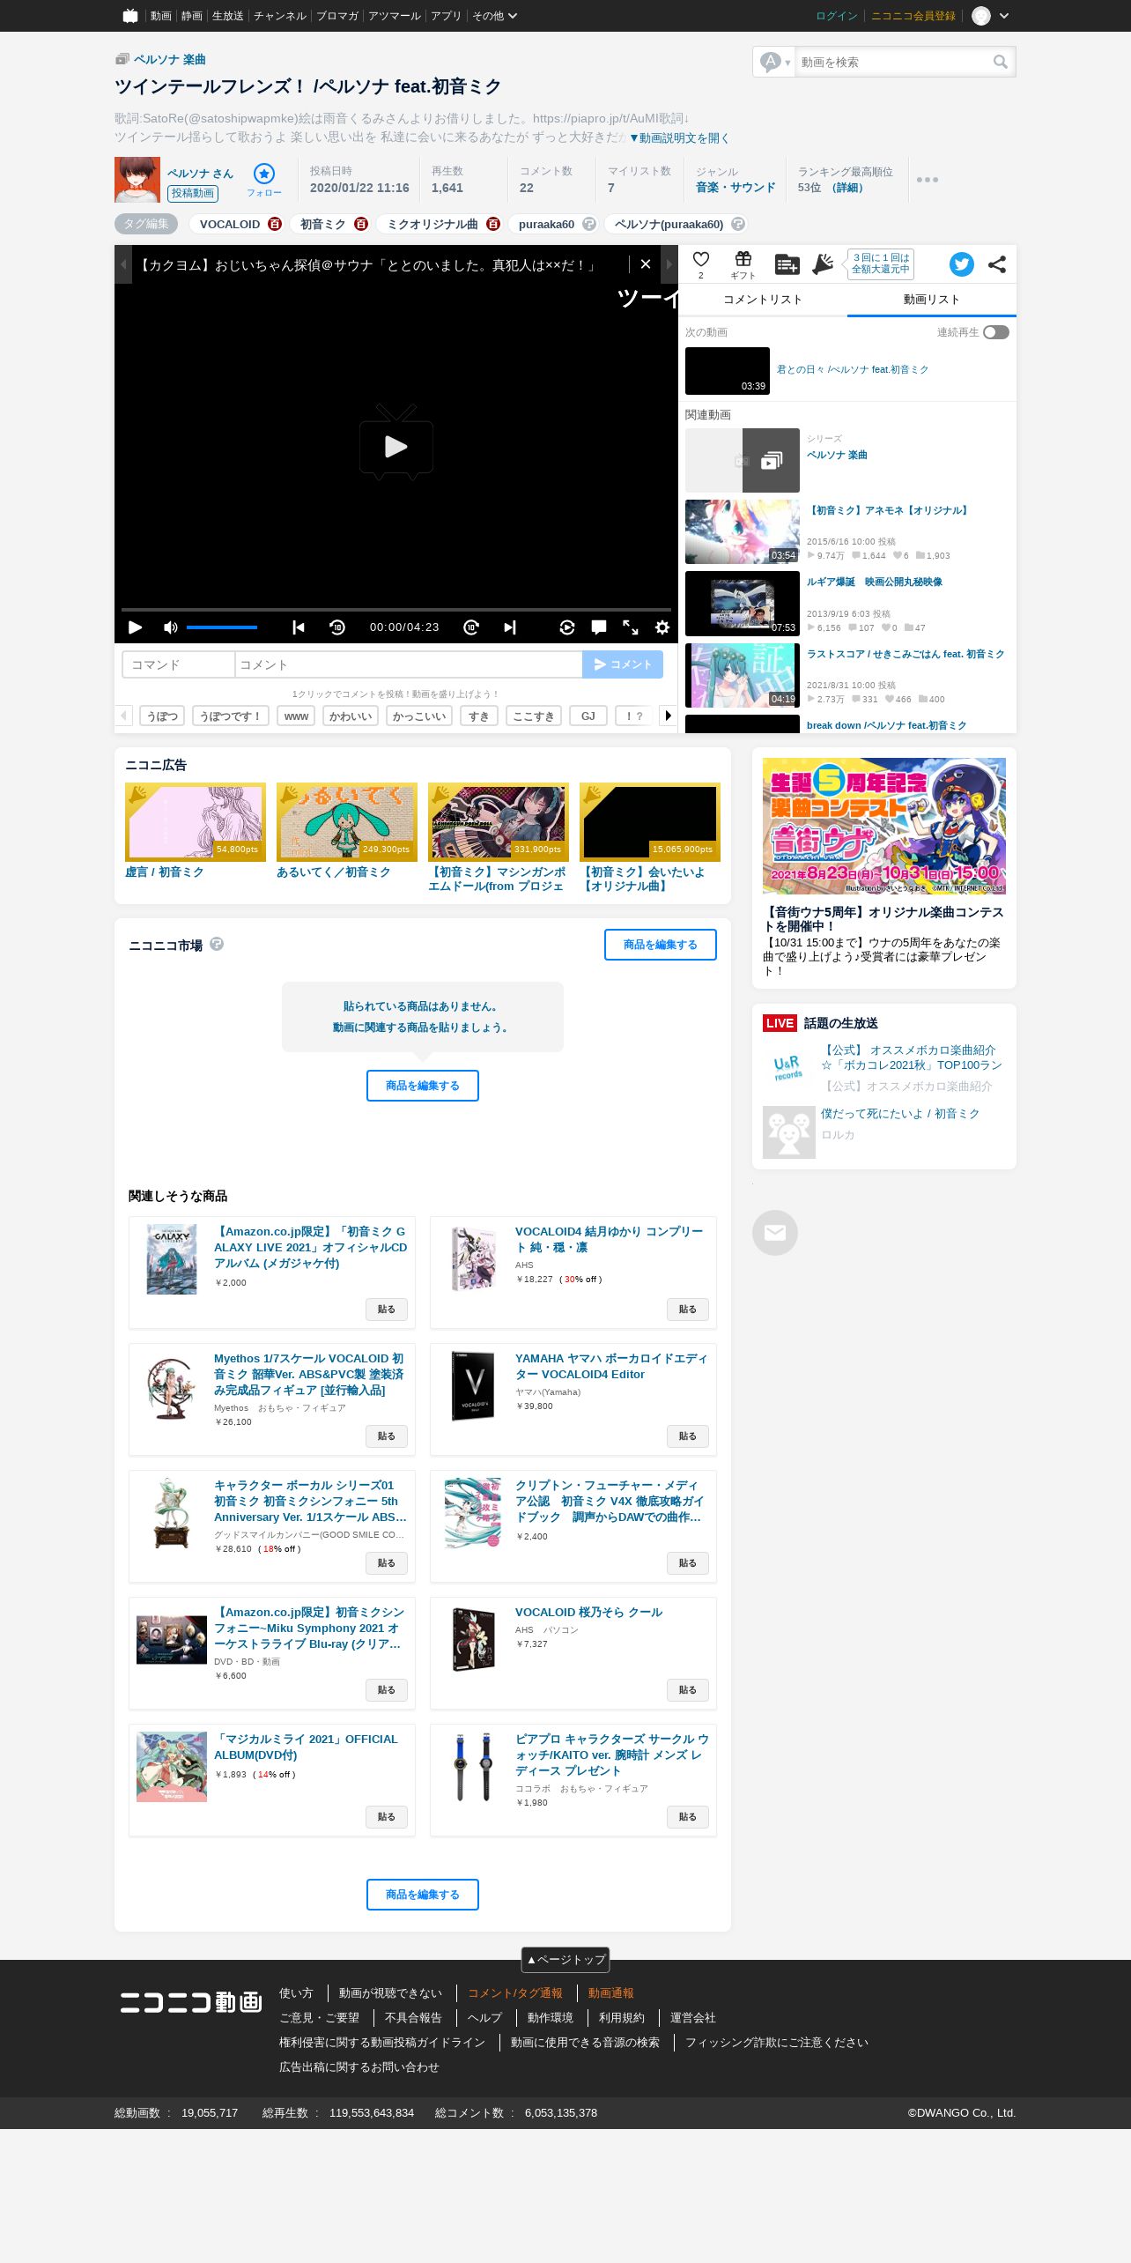
Task: Click the video seek progress bar
Action: 396,609
